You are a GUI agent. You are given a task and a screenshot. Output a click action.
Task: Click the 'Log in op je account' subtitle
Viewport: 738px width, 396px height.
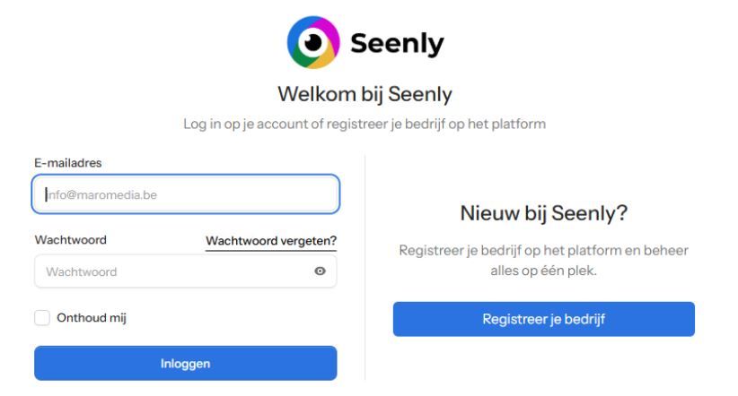365,124
